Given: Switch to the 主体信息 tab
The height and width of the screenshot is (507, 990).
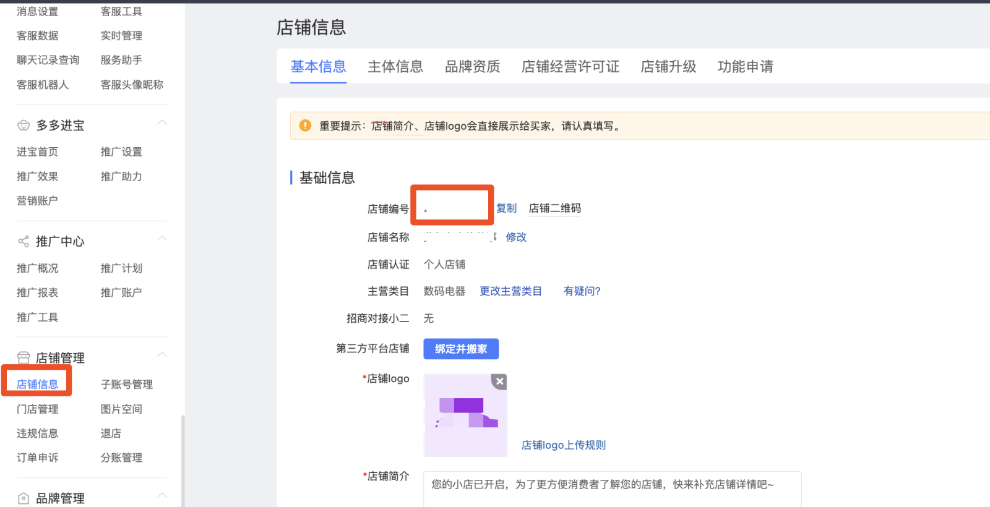Looking at the screenshot, I should [x=395, y=67].
